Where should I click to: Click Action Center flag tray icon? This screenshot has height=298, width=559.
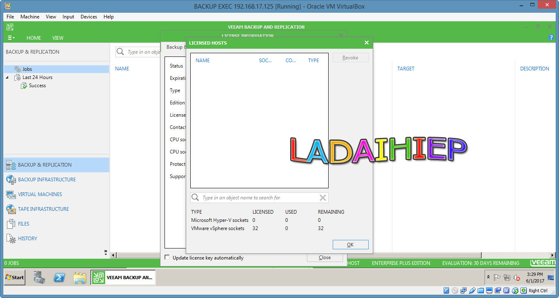tap(497, 278)
